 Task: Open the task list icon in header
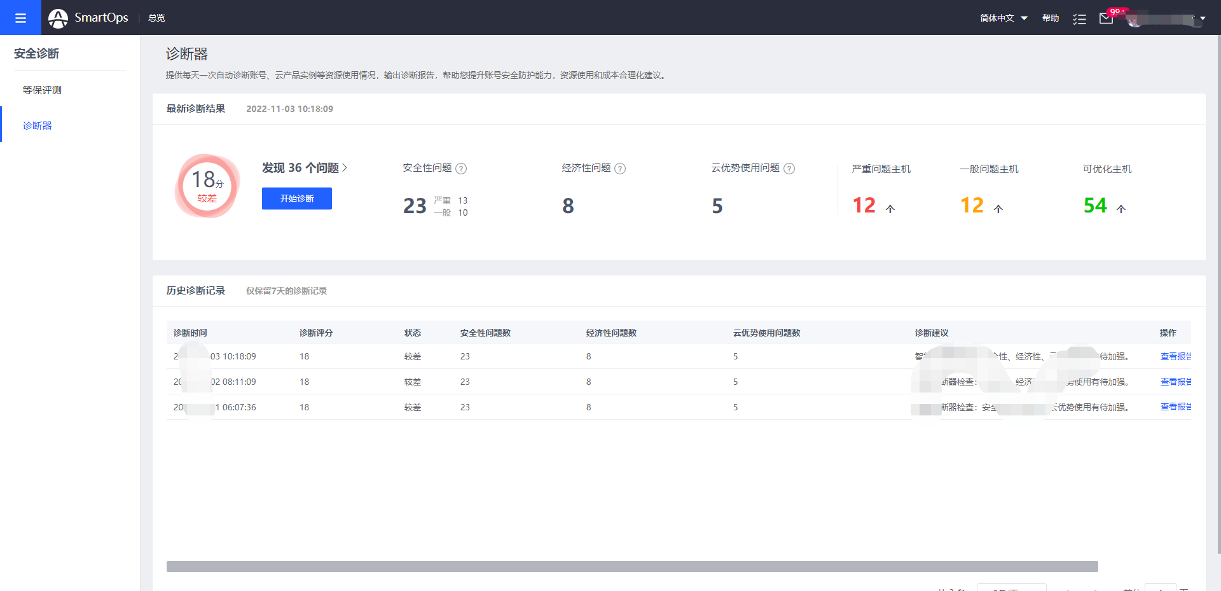(1079, 19)
